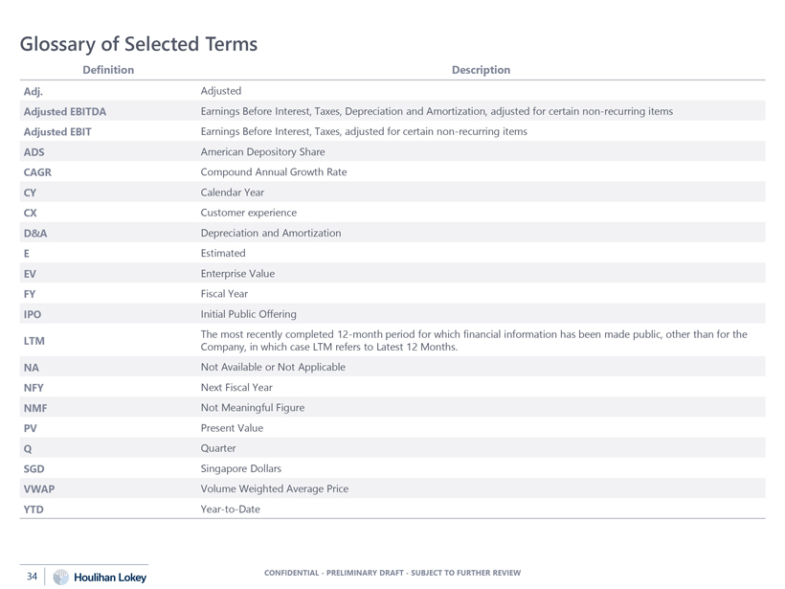Select the LTM term in the table
Viewport: 785px width, 589px height.
(x=34, y=341)
